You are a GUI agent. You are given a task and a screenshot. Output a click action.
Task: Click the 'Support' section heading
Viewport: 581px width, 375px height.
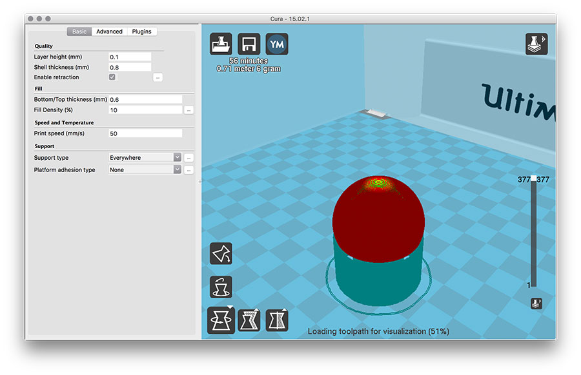click(45, 146)
